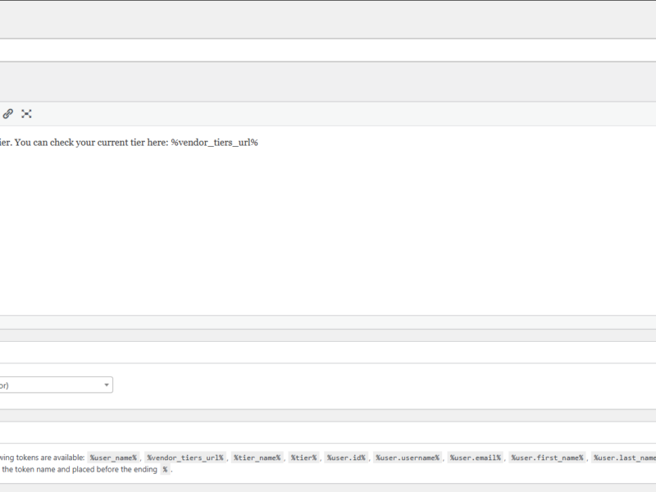Click the lone % code after "before the ending"
This screenshot has height=492, width=656.
166,469
